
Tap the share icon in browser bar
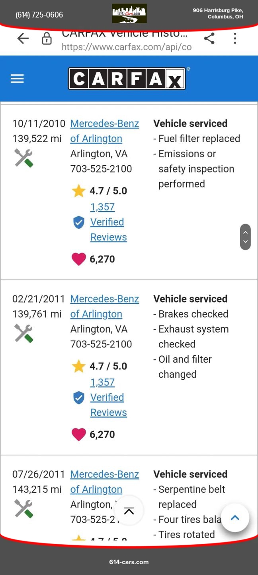pyautogui.click(x=209, y=39)
